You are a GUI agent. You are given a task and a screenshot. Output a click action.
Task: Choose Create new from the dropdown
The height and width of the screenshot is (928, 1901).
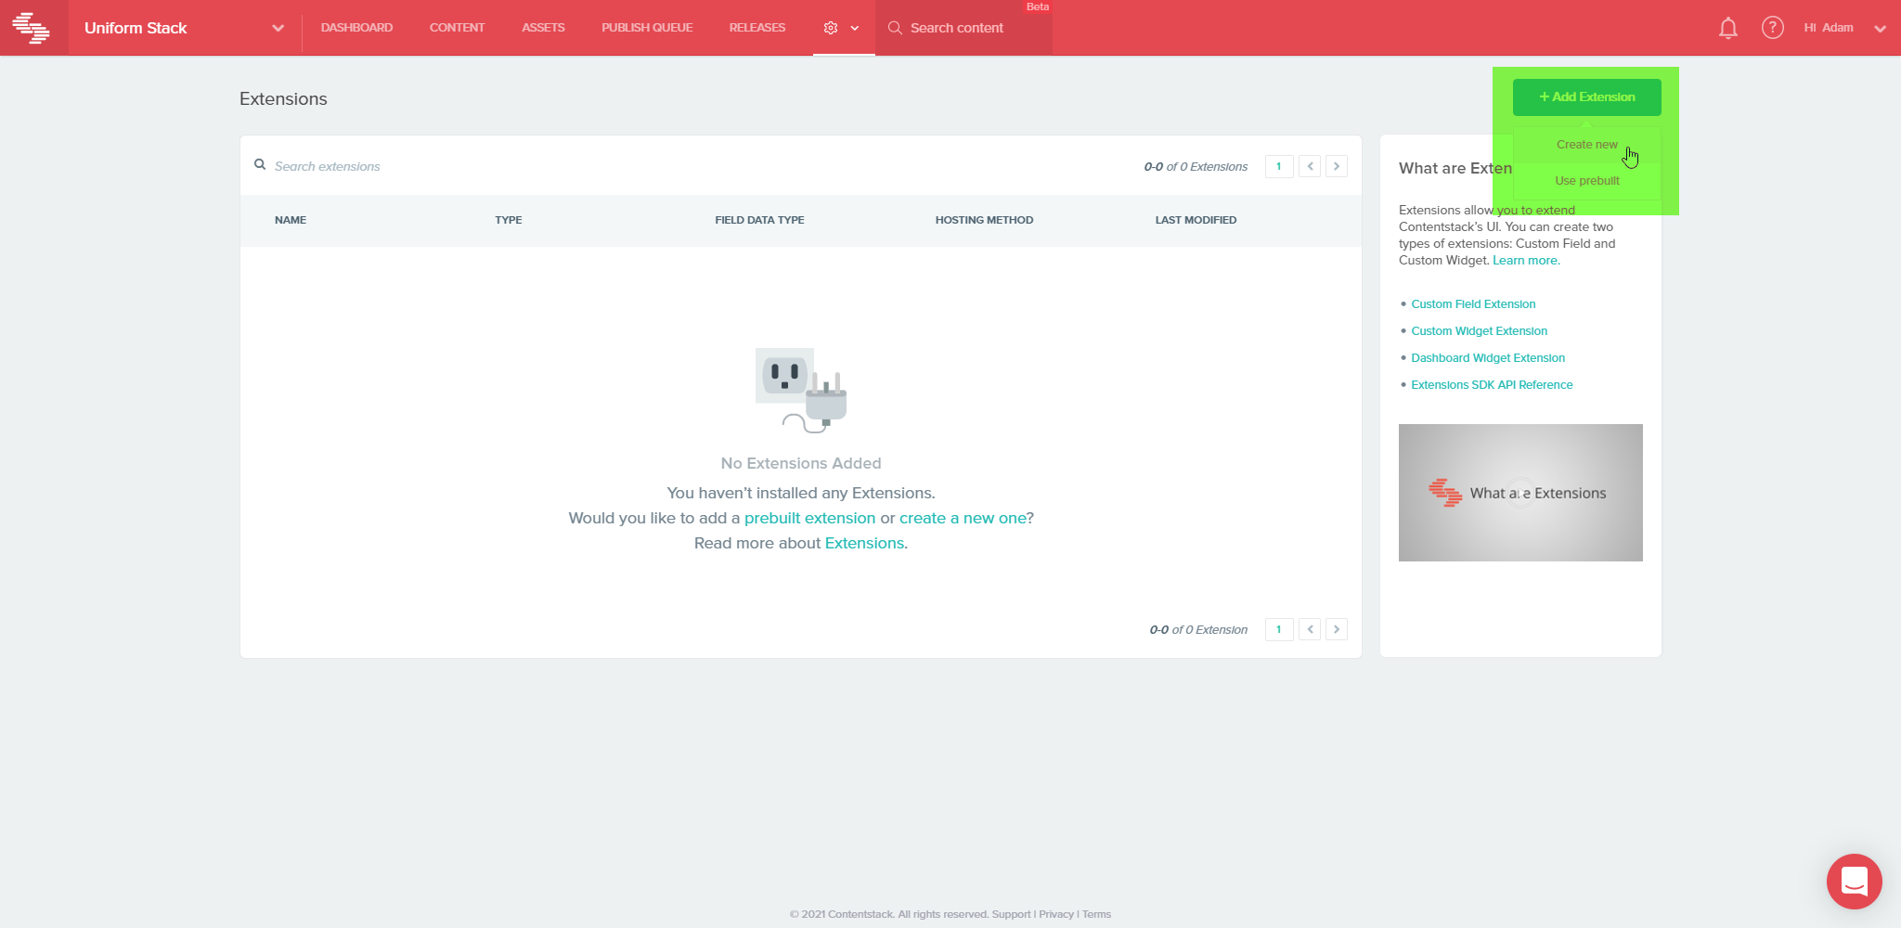(1587, 145)
